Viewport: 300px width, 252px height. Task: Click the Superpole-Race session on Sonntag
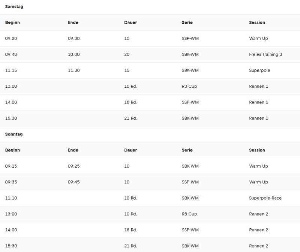[x=265, y=198]
